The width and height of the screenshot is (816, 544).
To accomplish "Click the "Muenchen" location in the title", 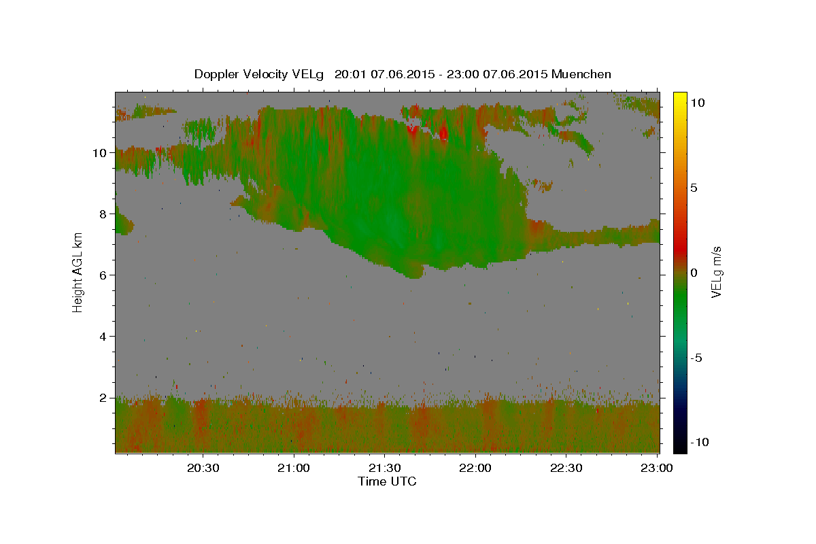I will 581,74.
